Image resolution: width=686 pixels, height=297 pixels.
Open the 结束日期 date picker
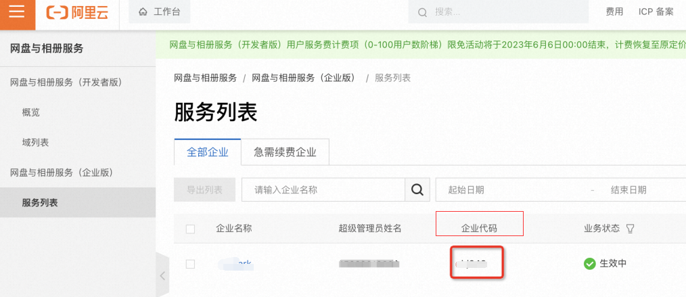coord(628,190)
